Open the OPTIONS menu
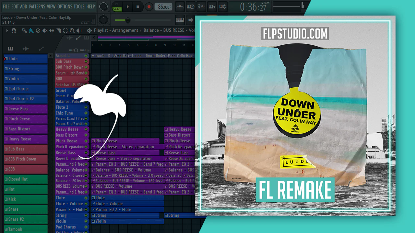 tap(65, 6)
